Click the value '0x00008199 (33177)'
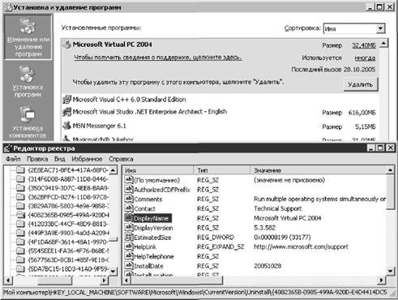 pyautogui.click(x=282, y=238)
